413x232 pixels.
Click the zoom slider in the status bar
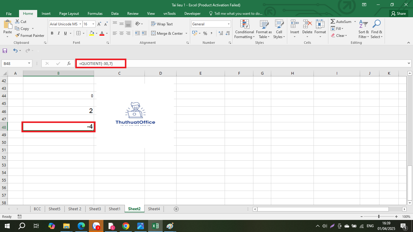[x=379, y=217]
